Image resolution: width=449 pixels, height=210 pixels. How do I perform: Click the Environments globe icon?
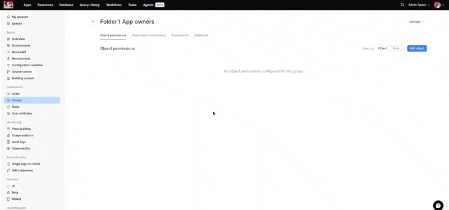tap(8, 45)
